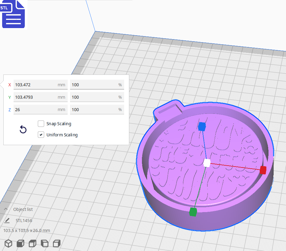This screenshot has height=251, width=286.
Task: Switch to the left side view icon
Action: (x=44, y=243)
